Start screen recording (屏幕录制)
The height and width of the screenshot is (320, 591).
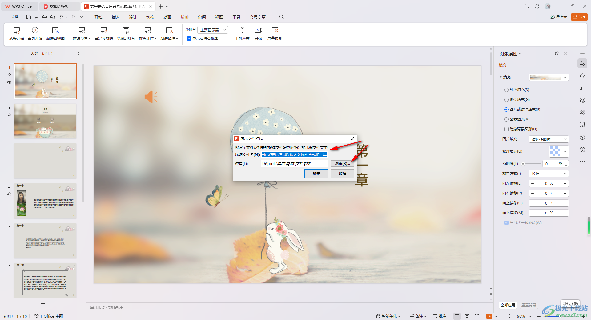(275, 34)
